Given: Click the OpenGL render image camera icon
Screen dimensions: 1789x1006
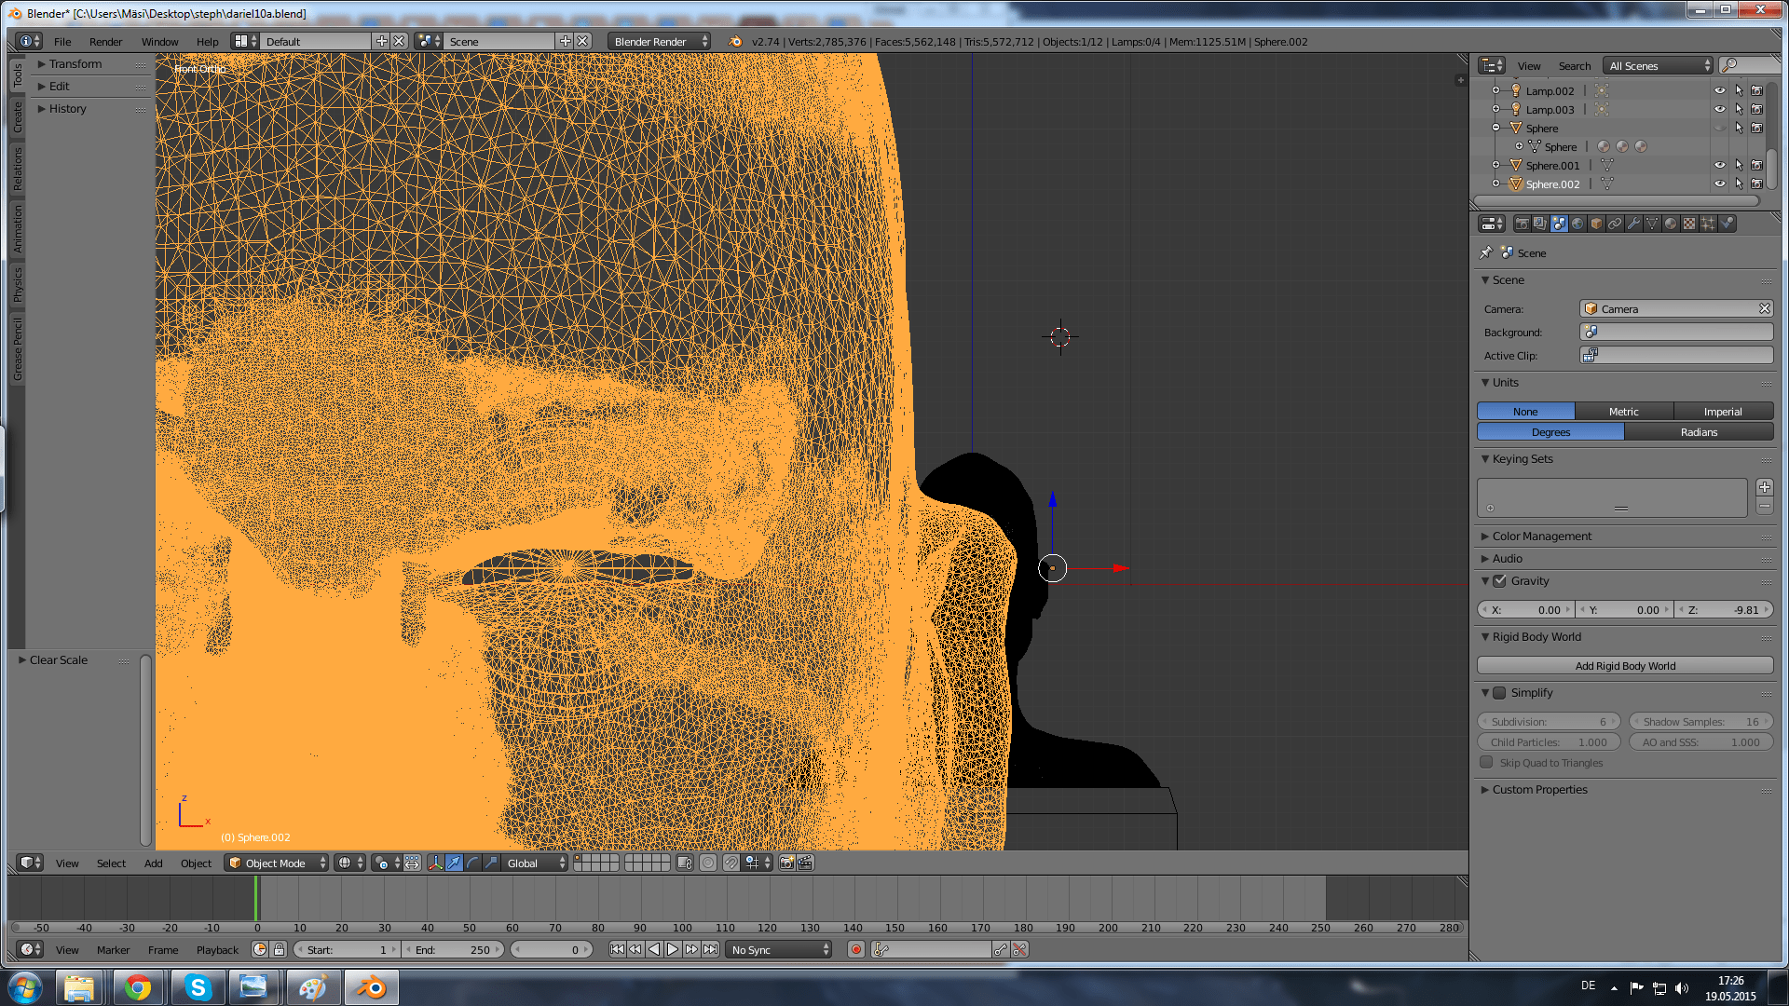Looking at the screenshot, I should (x=786, y=863).
